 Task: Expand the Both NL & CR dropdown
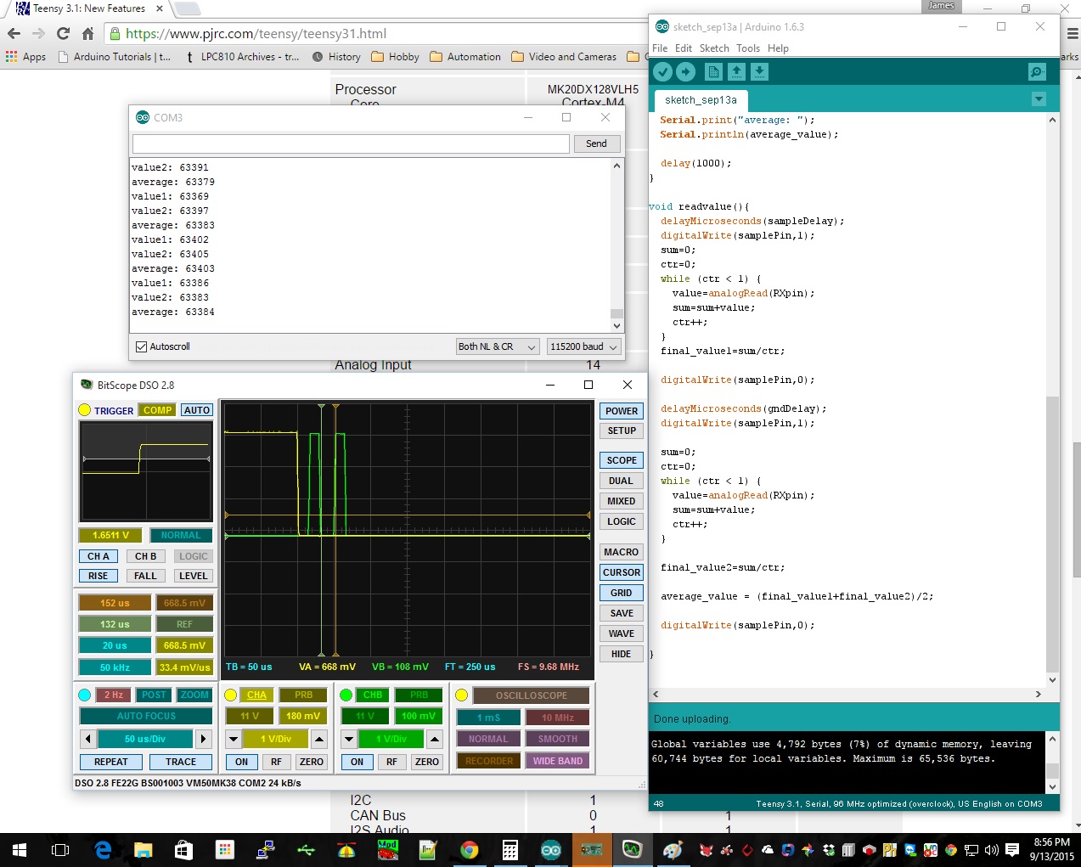[x=497, y=346]
